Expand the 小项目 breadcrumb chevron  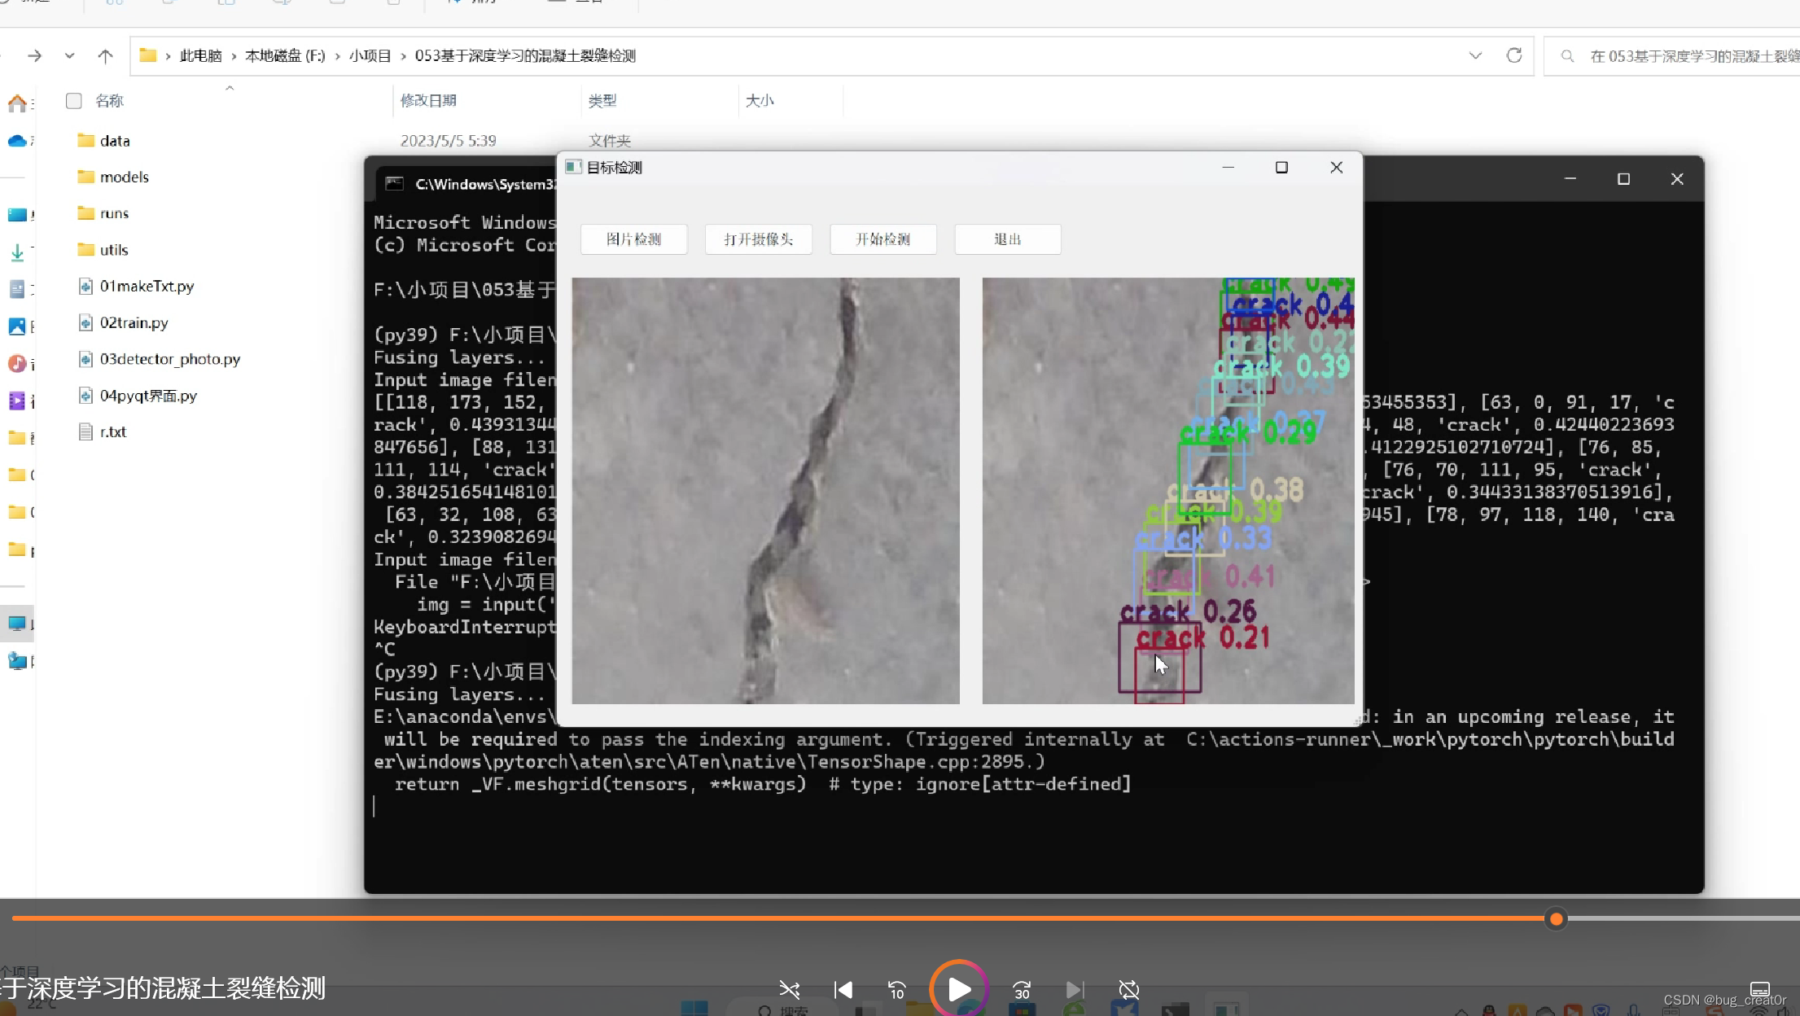403,55
